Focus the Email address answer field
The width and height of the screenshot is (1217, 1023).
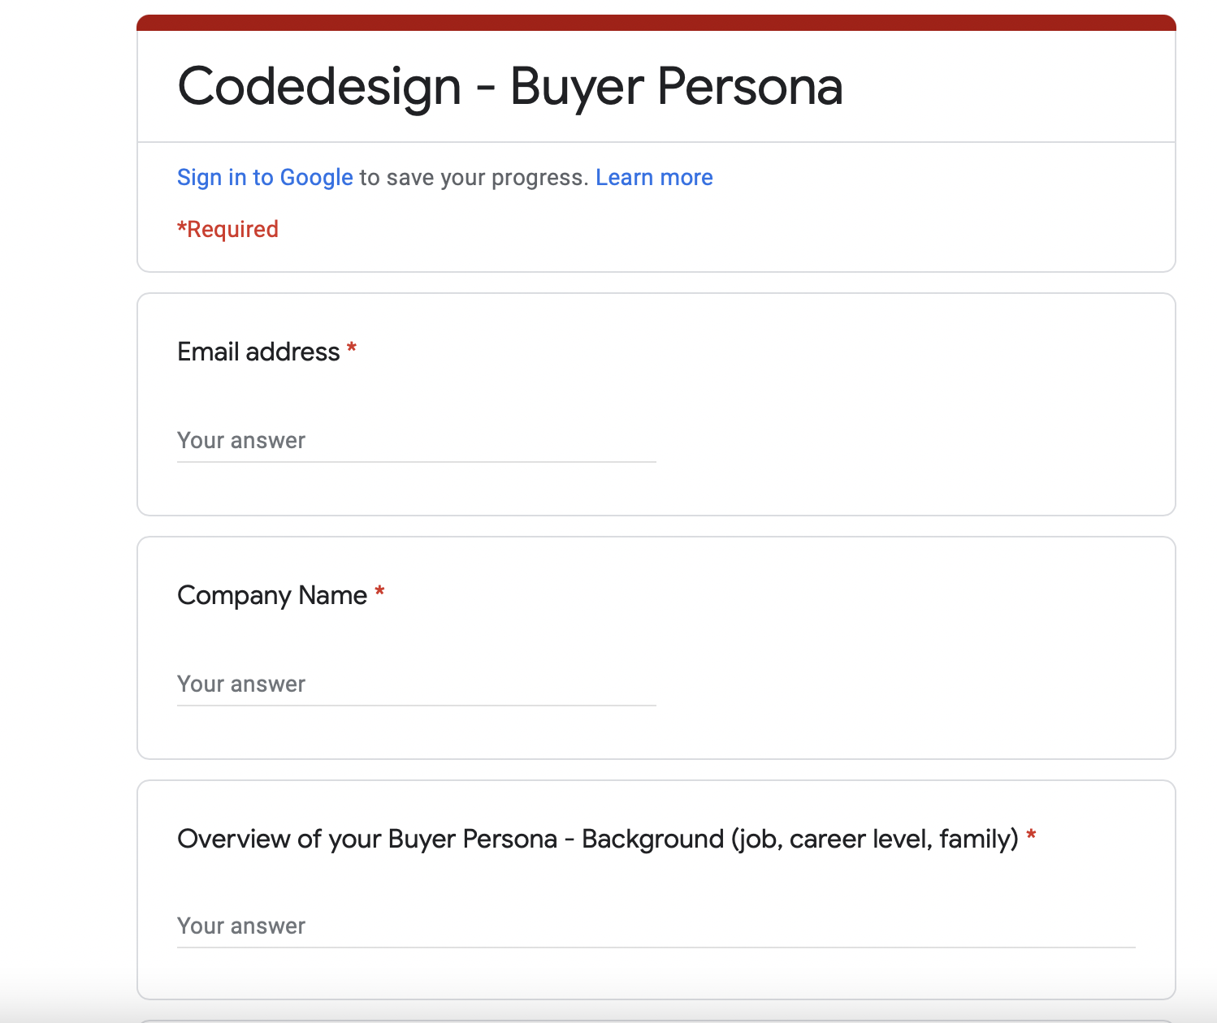tap(416, 441)
